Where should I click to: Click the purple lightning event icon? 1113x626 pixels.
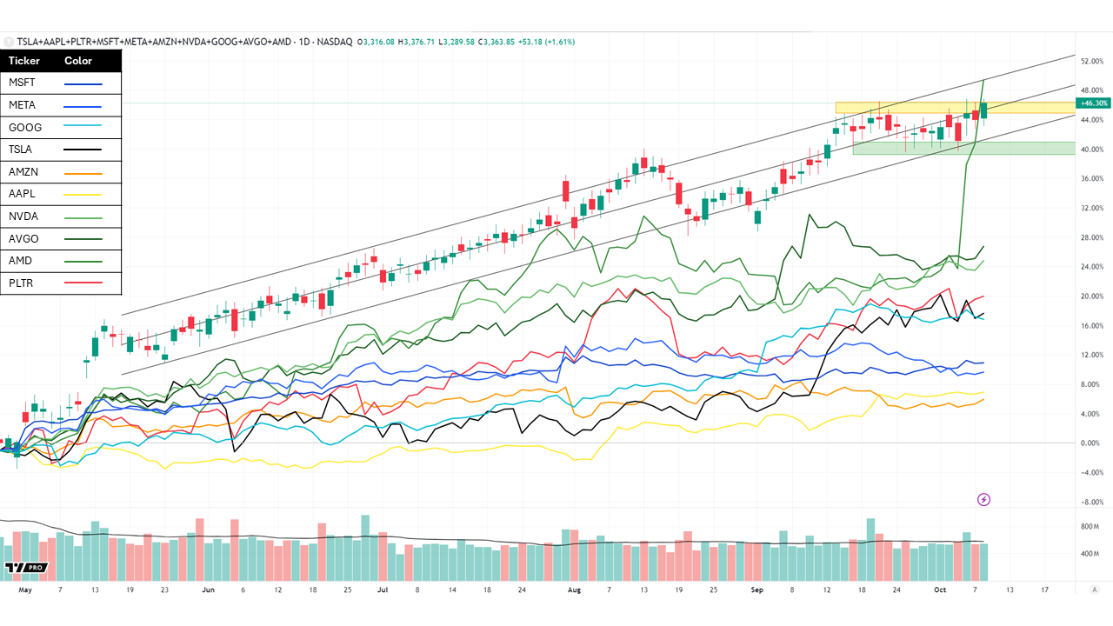(983, 499)
